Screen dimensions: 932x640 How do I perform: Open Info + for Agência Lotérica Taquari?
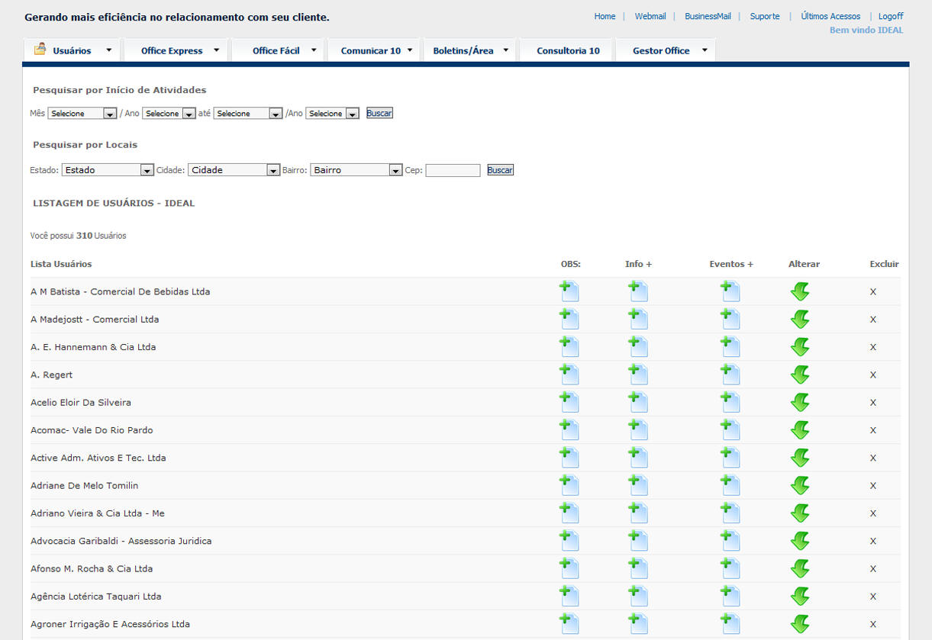638,597
